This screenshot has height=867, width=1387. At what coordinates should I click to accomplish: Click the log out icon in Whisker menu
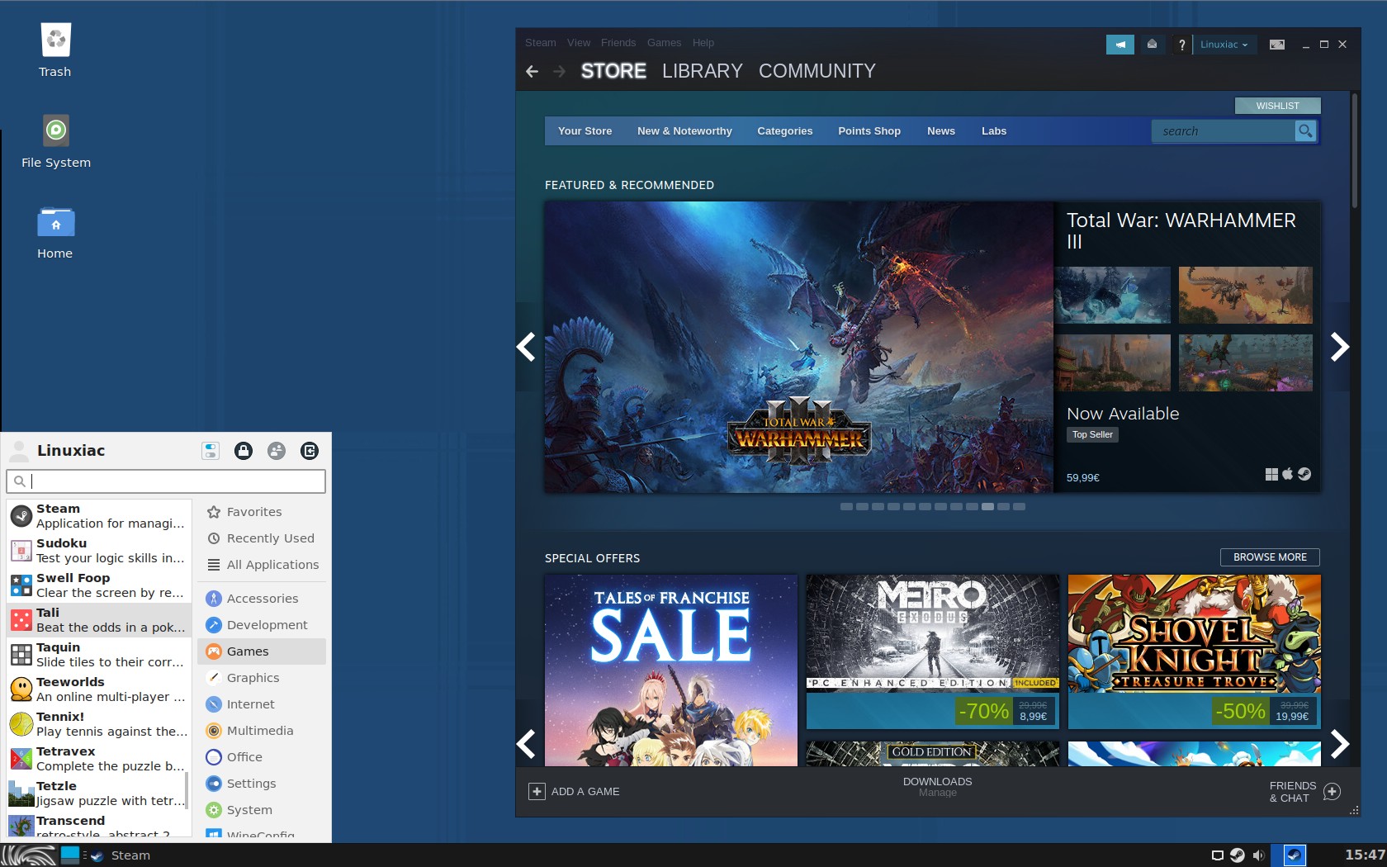pyautogui.click(x=310, y=451)
